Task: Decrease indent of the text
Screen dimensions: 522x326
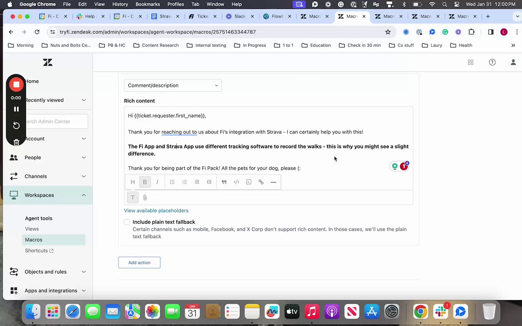Action: click(197, 182)
